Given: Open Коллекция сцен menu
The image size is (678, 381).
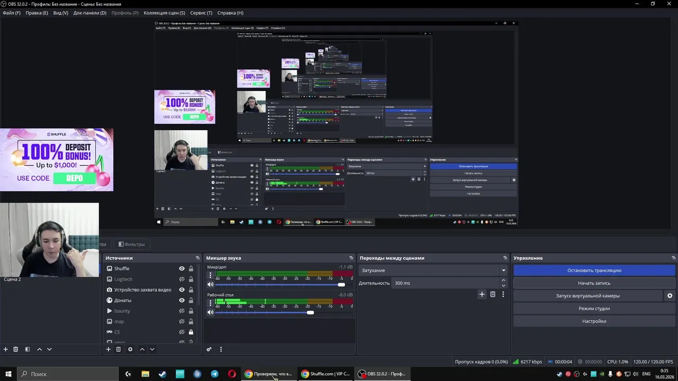Looking at the screenshot, I should tap(164, 13).
